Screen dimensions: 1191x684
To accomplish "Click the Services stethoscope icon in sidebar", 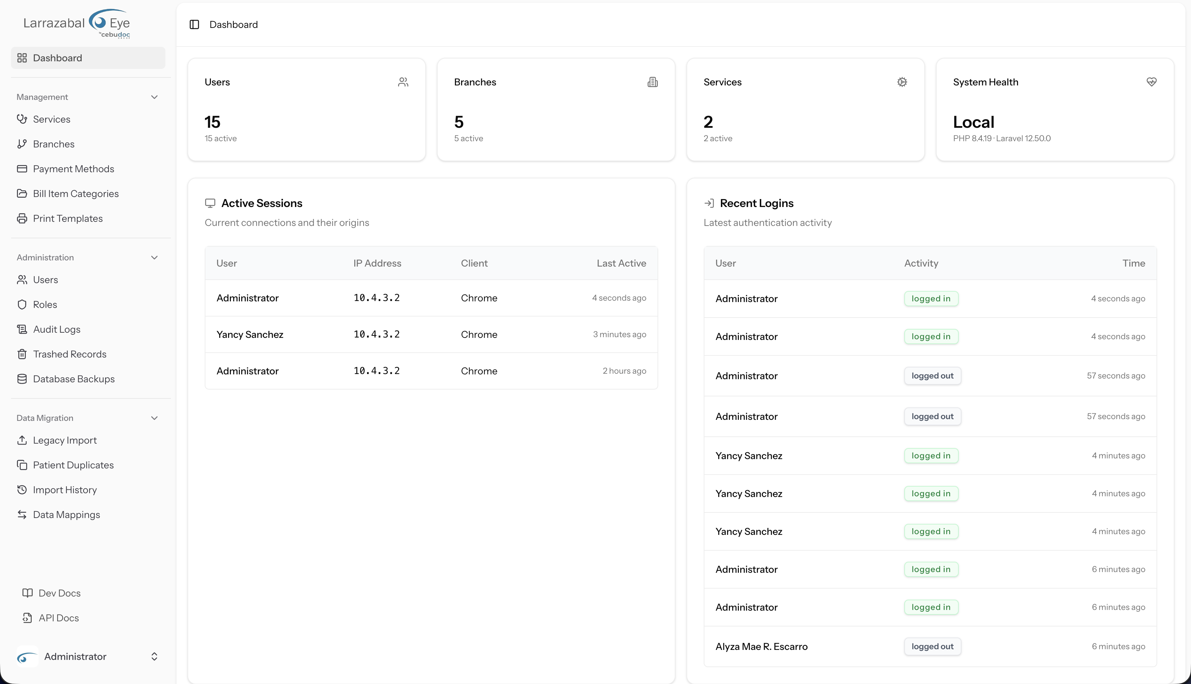I will coord(22,119).
